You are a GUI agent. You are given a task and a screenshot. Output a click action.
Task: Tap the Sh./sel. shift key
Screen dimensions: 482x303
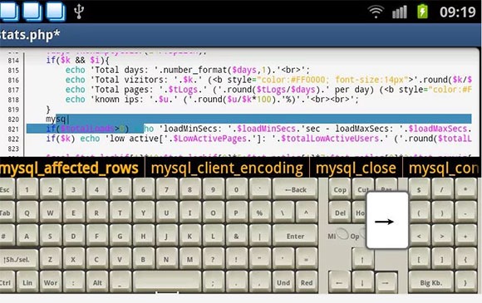click(x=18, y=259)
